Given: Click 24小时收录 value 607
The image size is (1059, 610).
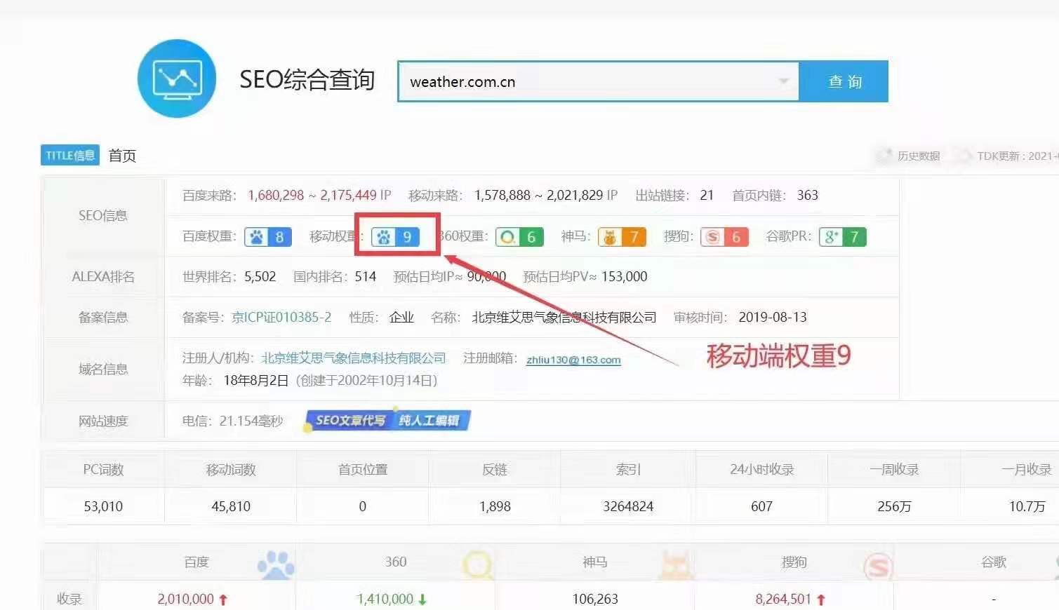Looking at the screenshot, I should point(761,506).
